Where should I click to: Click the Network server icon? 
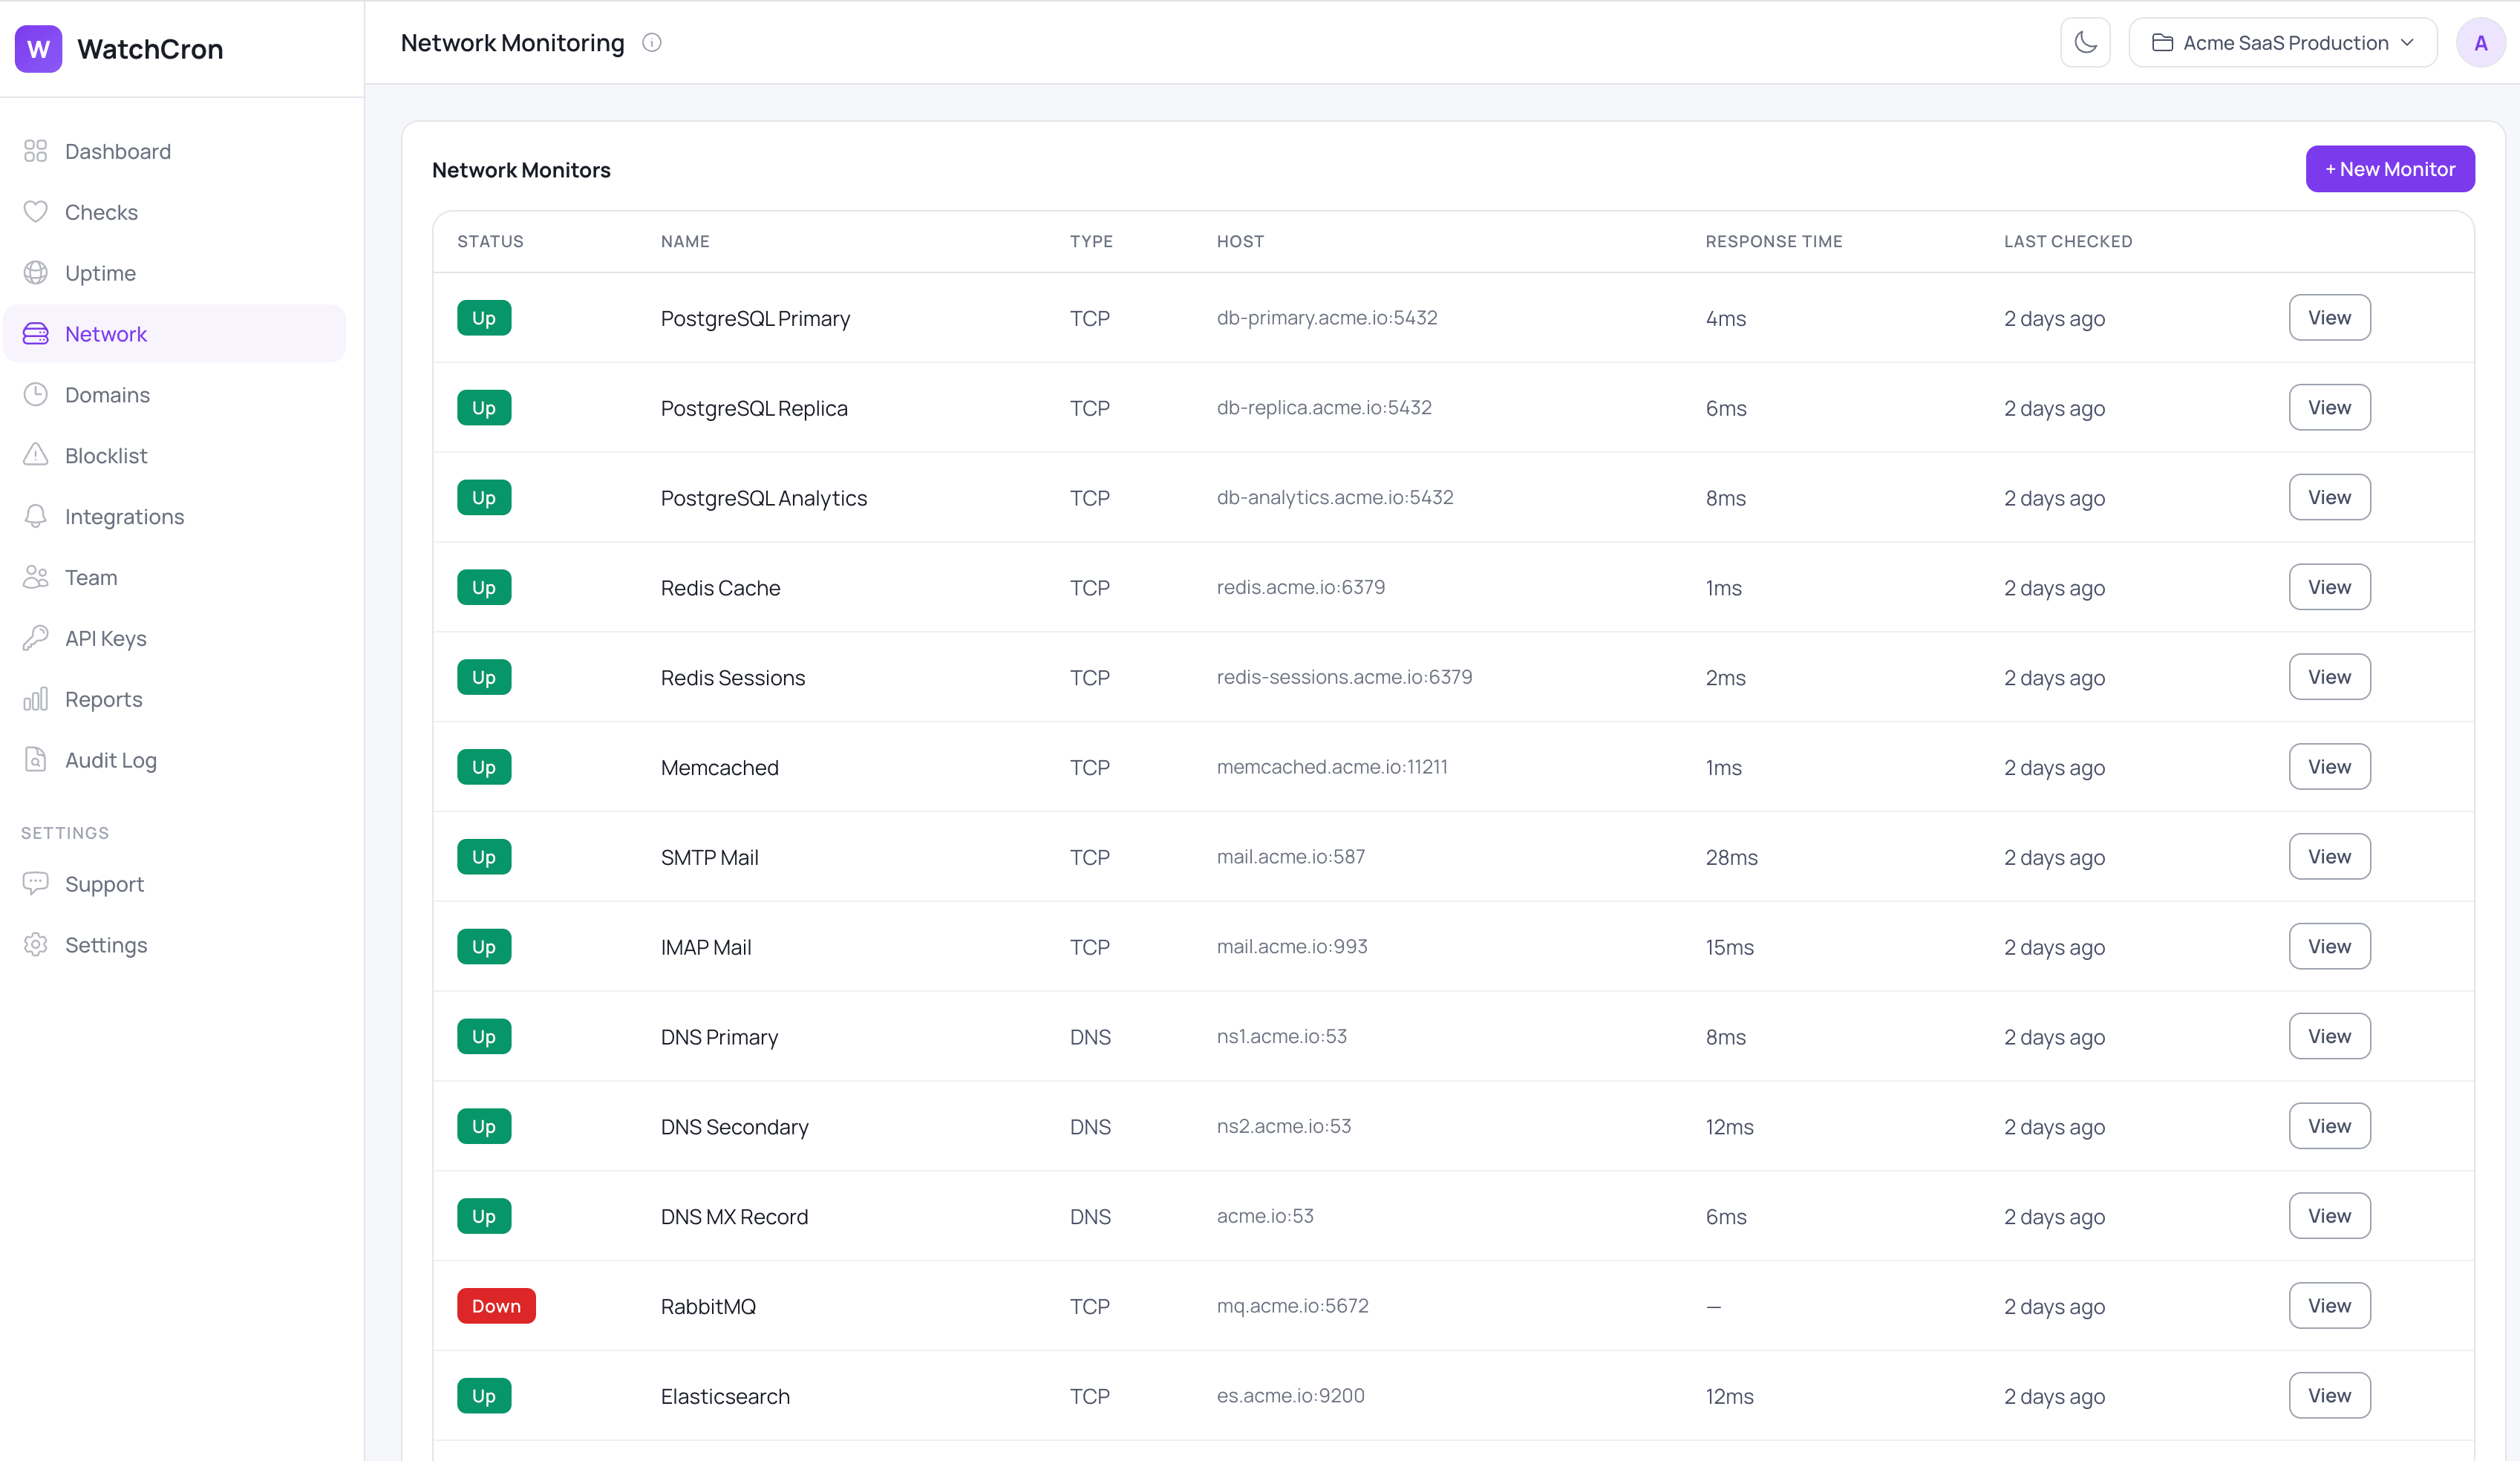35,334
